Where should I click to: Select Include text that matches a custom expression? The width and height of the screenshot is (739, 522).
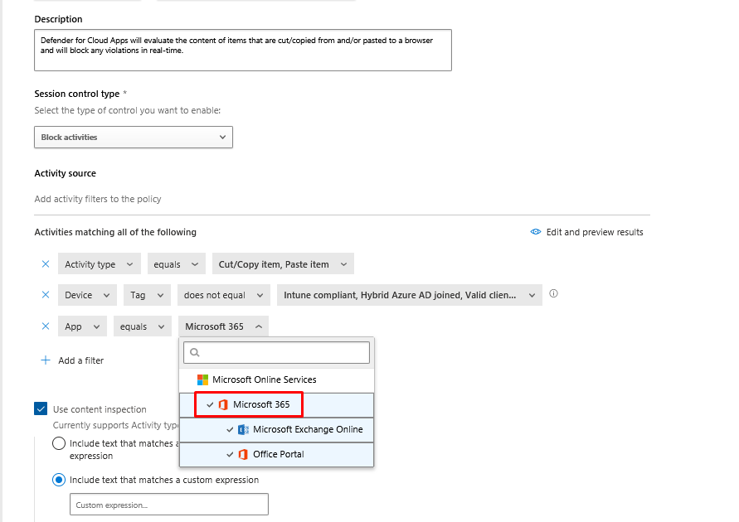click(59, 480)
